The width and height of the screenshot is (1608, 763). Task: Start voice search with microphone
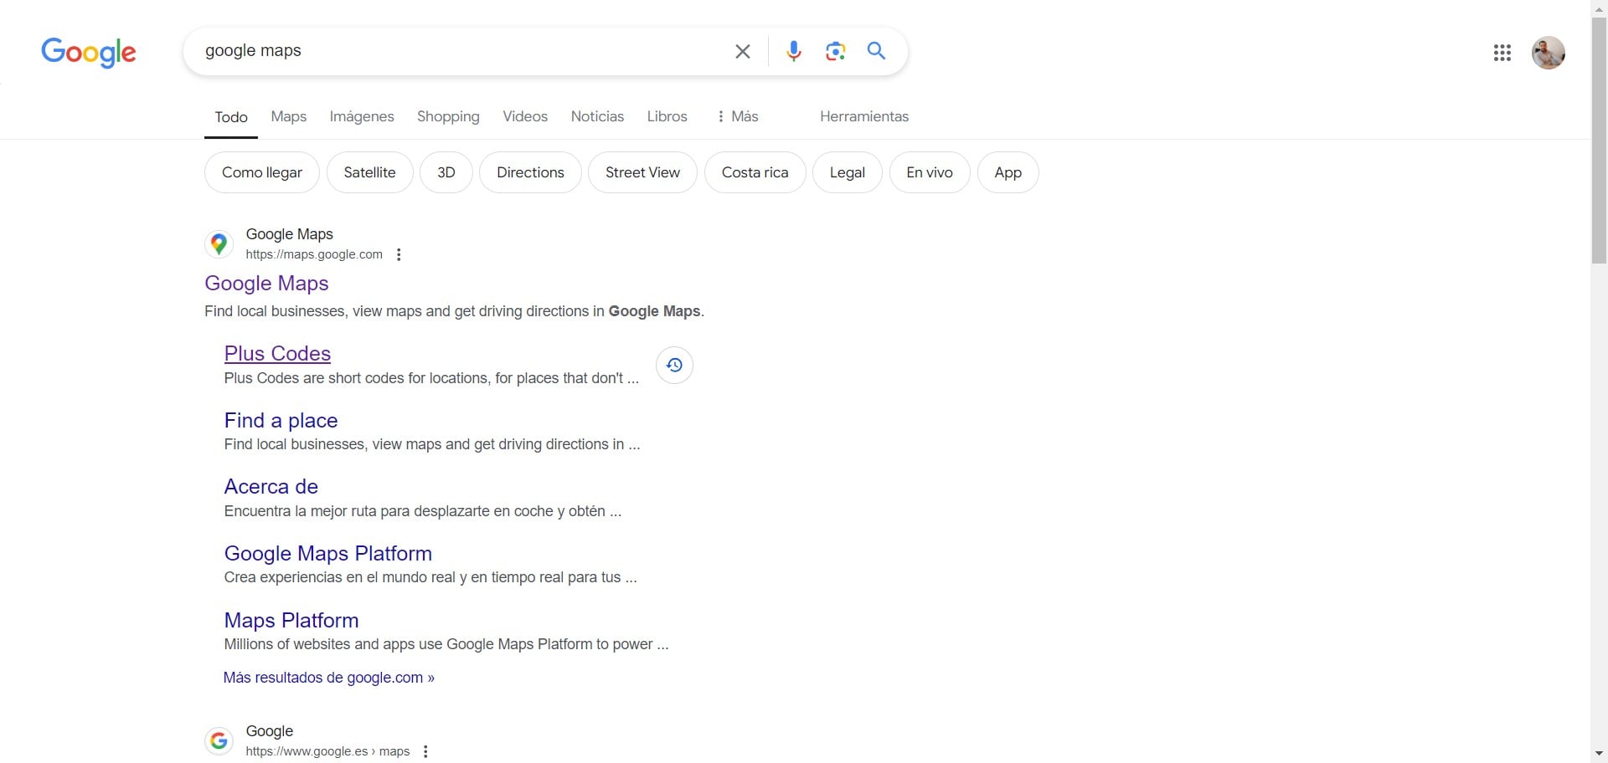793,52
